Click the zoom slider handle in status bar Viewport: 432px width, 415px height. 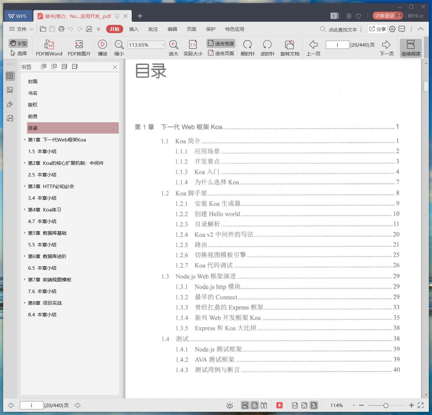pos(386,406)
